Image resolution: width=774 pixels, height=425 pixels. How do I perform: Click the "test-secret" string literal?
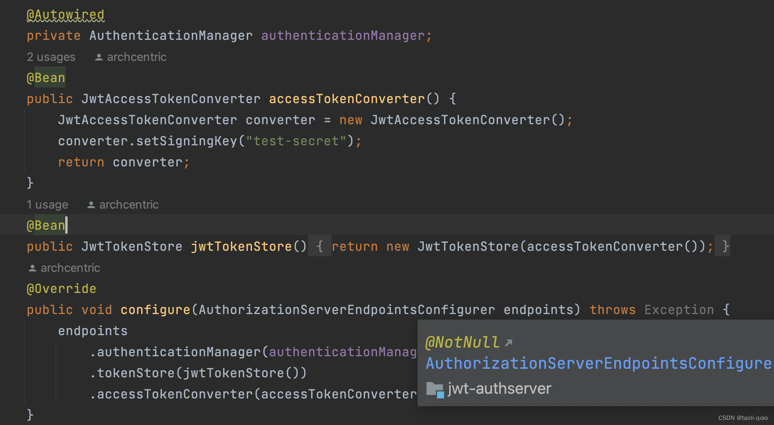[296, 141]
